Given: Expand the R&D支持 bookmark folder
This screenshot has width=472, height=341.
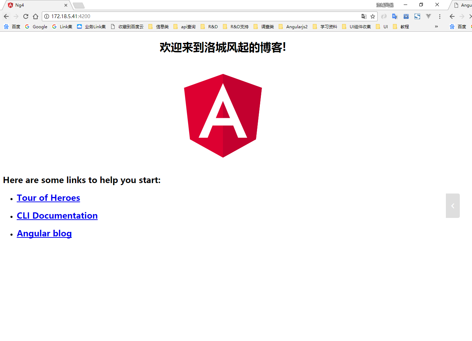Looking at the screenshot, I should tap(236, 26).
